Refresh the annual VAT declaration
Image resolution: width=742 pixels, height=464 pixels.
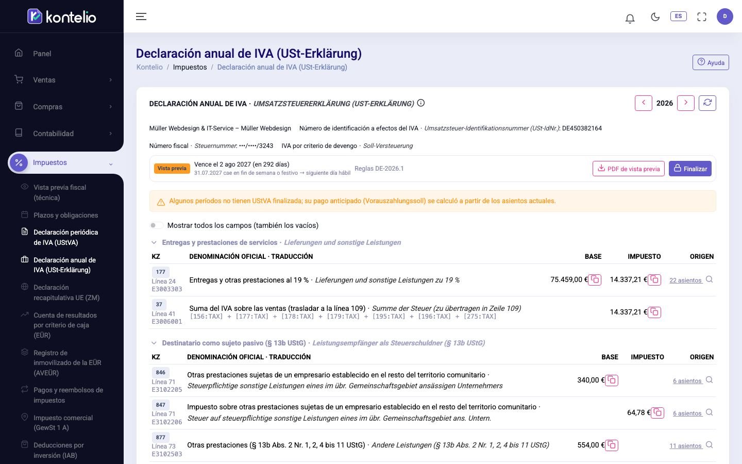tap(707, 103)
